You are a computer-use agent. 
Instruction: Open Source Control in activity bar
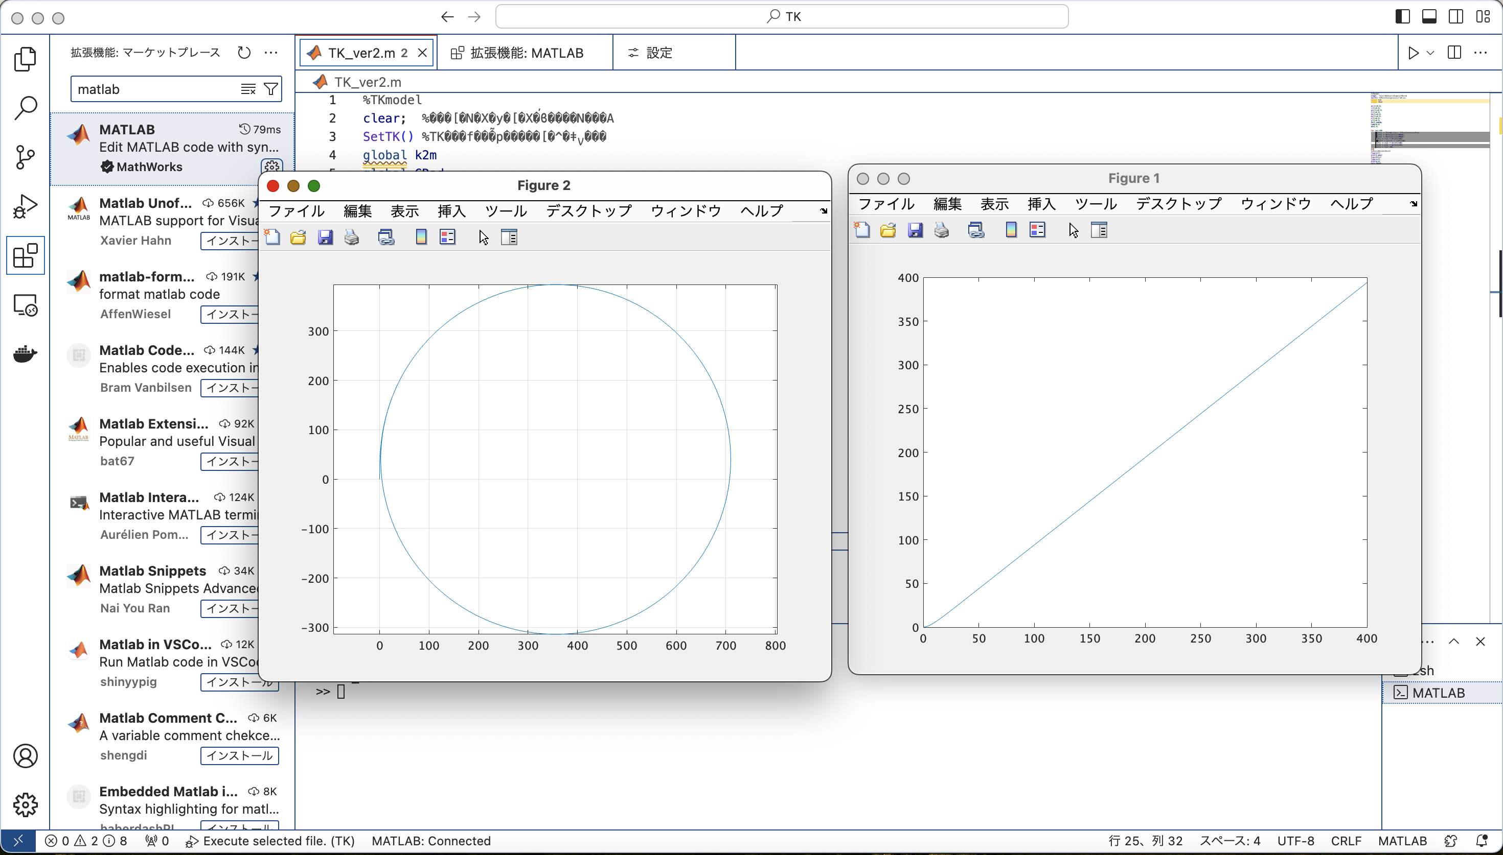pyautogui.click(x=25, y=157)
